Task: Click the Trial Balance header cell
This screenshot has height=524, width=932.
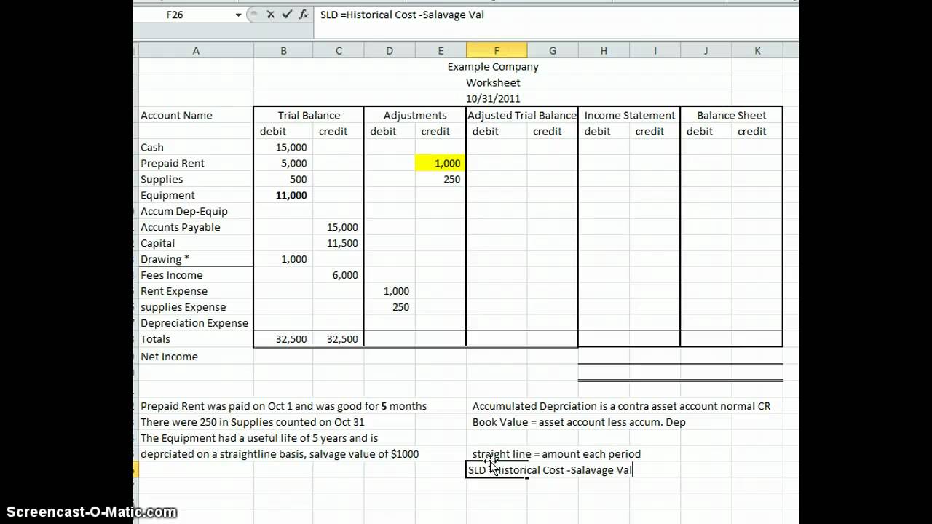Action: (x=308, y=115)
